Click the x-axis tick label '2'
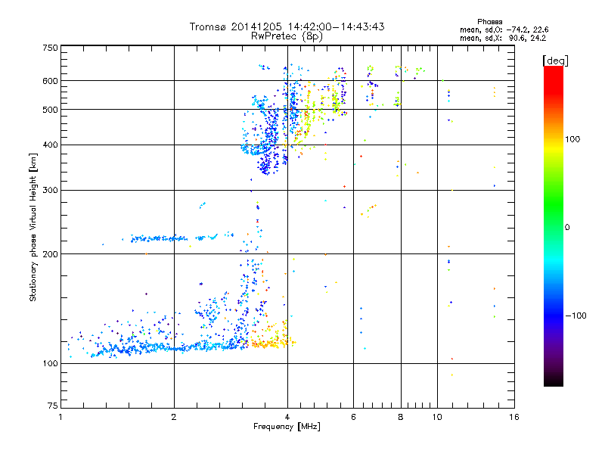Image resolution: width=605 pixels, height=454 pixels. [174, 417]
